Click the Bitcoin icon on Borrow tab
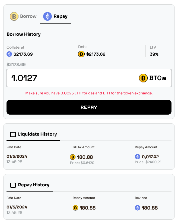Screen dimensions: 178x224 coord(14,16)
